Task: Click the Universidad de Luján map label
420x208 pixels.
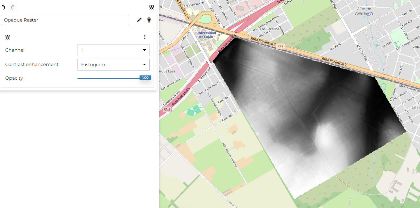Action: pos(206,35)
